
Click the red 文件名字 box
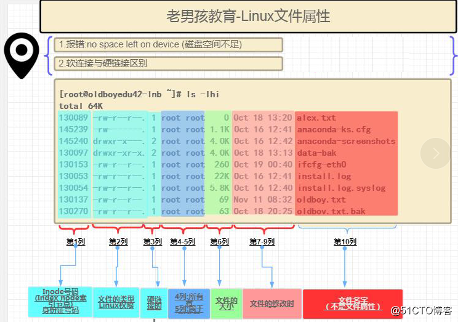pyautogui.click(x=352, y=304)
